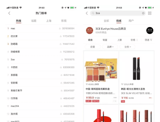Image resolution: width=160 pixels, height=122 pixels.
Task: Open 3CE Eunhye House品牌店 link
Action: coord(111,29)
